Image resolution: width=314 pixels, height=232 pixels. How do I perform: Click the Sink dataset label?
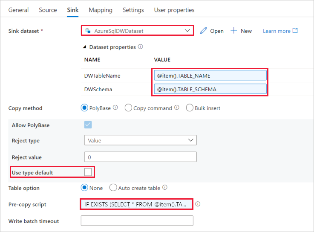coord(23,31)
